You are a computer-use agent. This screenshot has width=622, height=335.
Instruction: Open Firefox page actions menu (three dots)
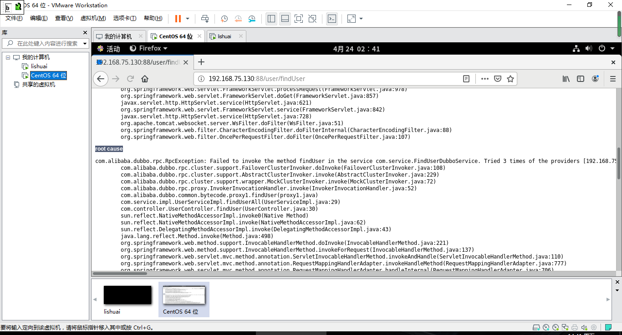click(485, 79)
